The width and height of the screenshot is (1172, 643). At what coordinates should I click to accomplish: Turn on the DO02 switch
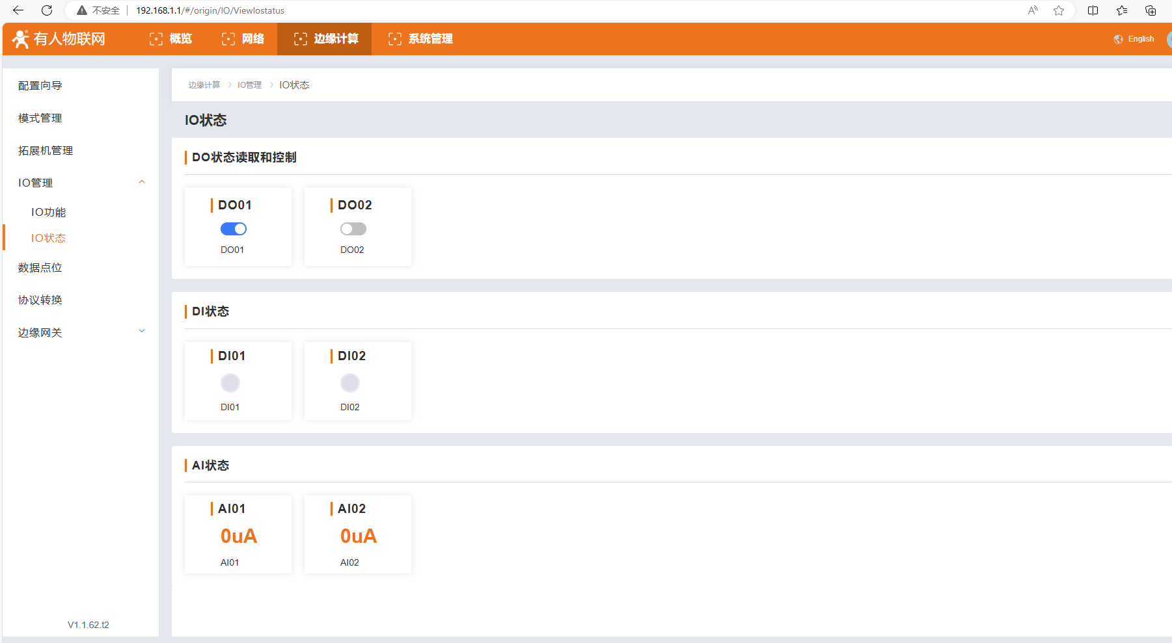pos(353,229)
